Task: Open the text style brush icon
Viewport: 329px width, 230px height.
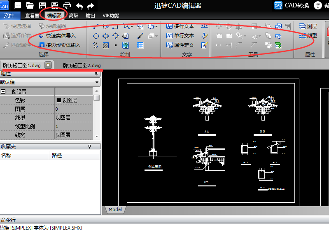Action: (x=204, y=36)
